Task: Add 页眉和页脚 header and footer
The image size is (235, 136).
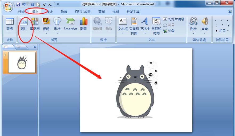Action: [134, 26]
